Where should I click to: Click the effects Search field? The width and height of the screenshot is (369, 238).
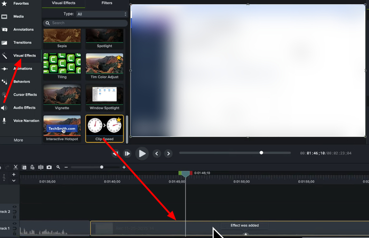(x=85, y=23)
